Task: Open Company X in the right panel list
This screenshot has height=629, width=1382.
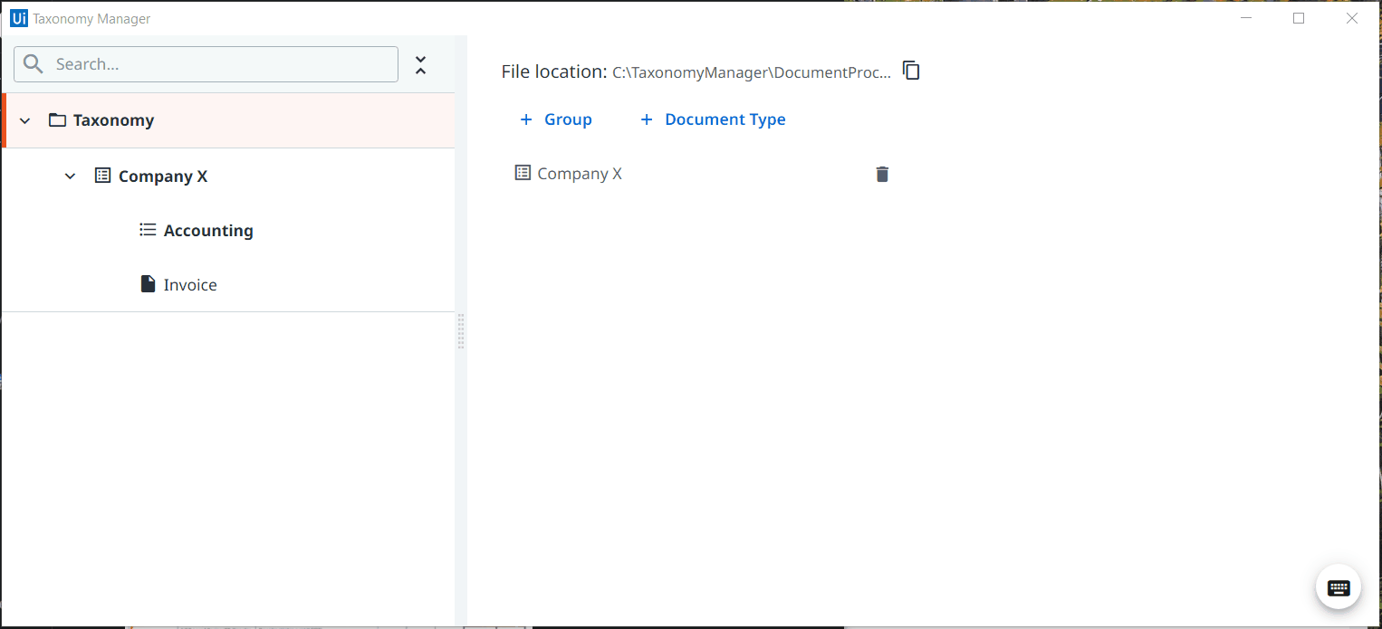Action: 580,174
